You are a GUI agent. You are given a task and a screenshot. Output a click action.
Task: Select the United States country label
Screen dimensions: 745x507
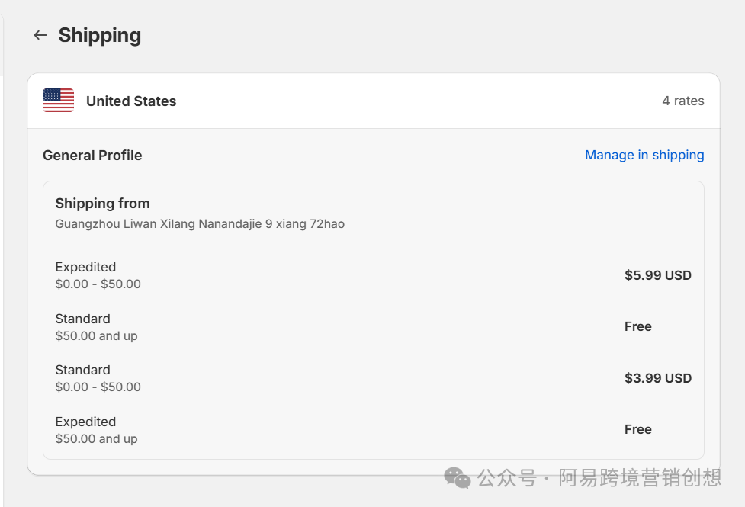pos(131,101)
